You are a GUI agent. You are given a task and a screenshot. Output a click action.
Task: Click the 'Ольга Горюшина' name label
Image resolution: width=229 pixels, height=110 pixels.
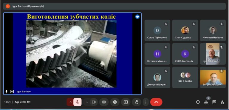[x=157, y=38]
